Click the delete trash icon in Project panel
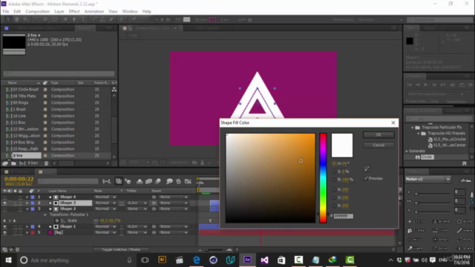 click(x=46, y=163)
